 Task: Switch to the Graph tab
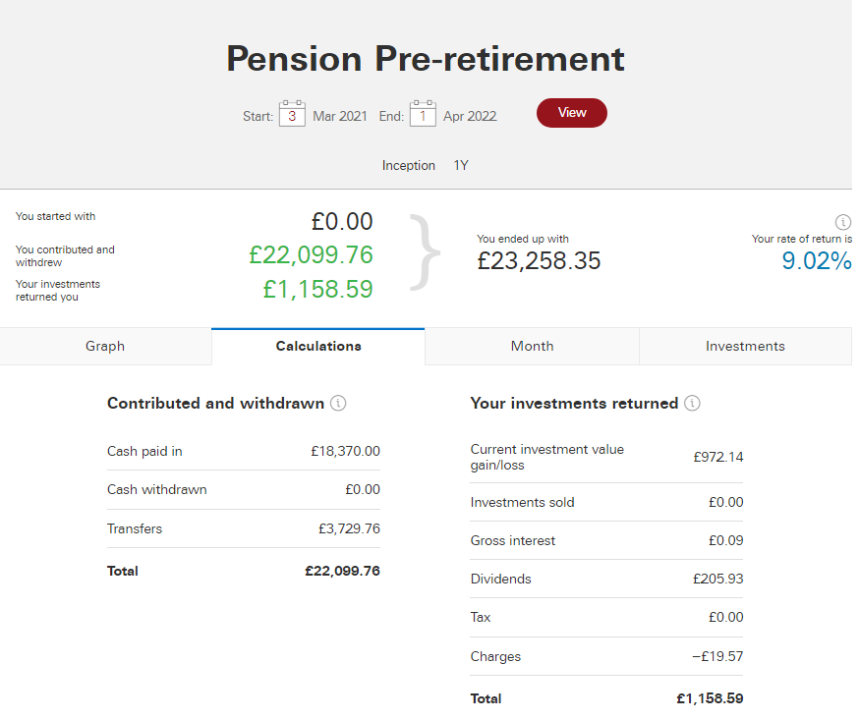pyautogui.click(x=105, y=346)
